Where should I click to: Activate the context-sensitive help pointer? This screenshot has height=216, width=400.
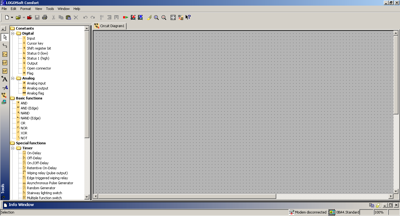(x=188, y=17)
